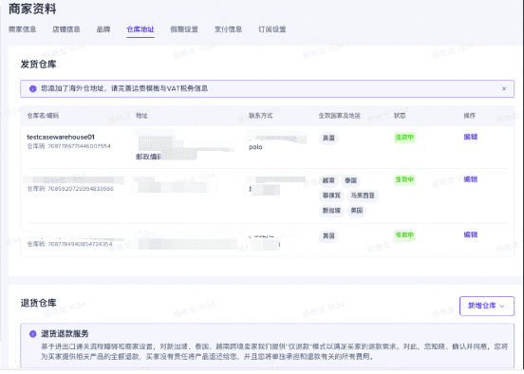Click the info icon in VAT notice banner
Screen dimensions: 524x374
32,88
